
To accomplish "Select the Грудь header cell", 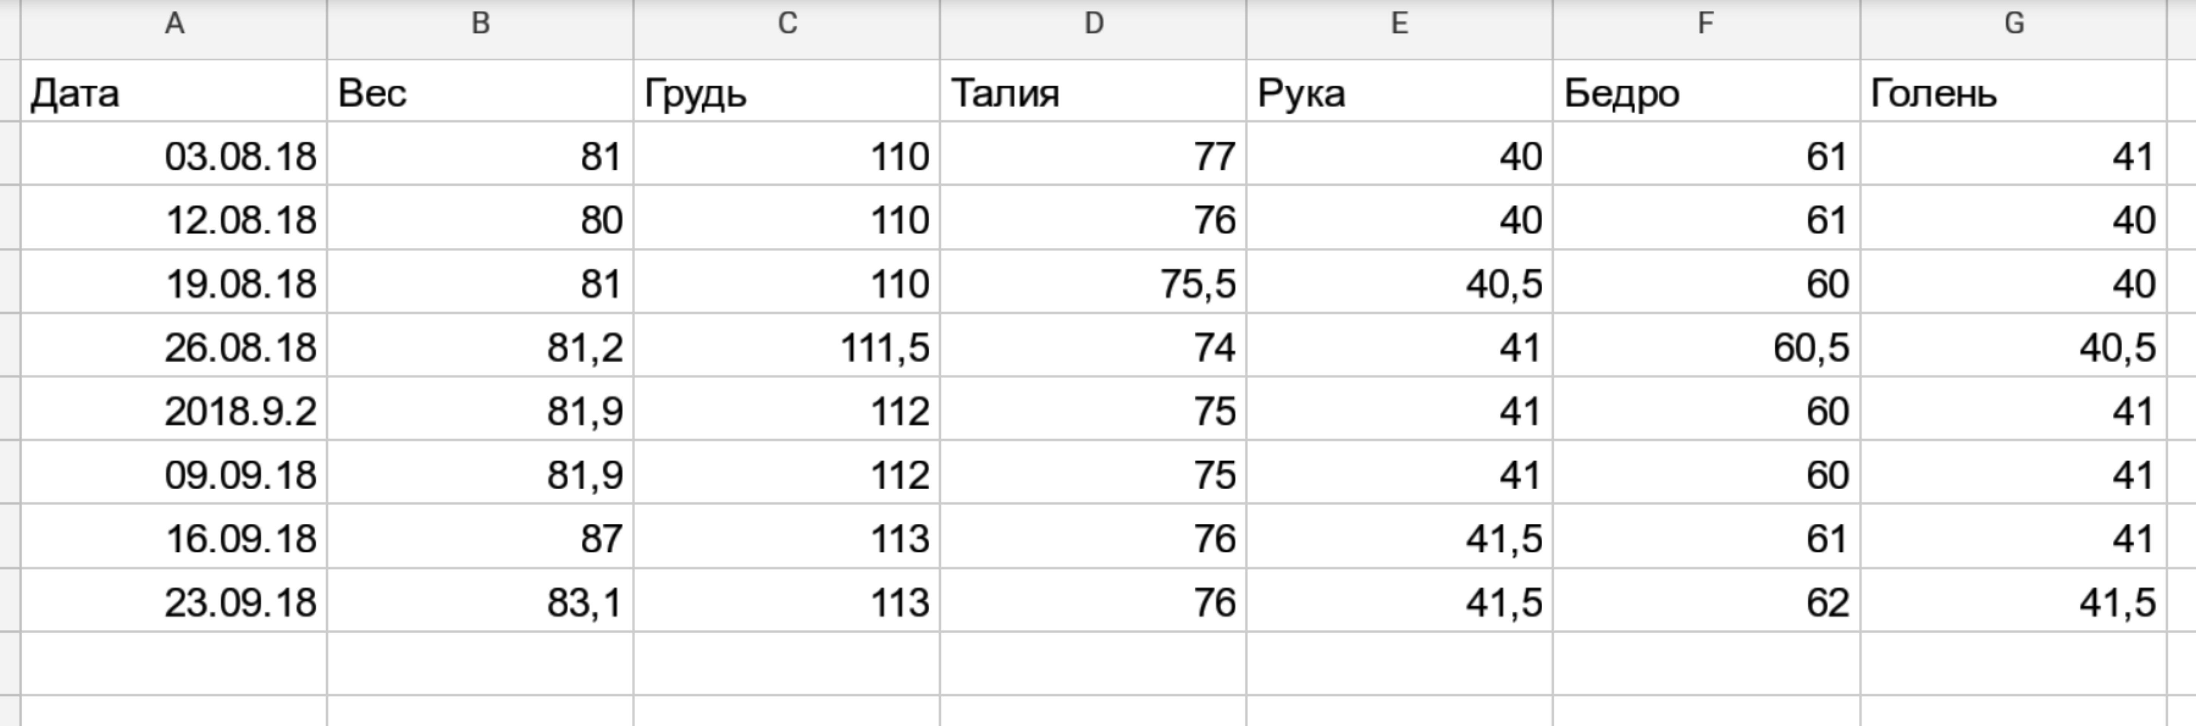I will click(787, 92).
